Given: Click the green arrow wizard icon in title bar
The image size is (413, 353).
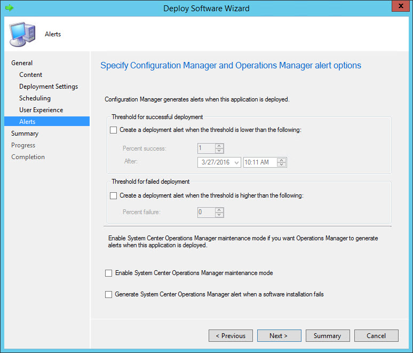Looking at the screenshot, I should pos(9,8).
